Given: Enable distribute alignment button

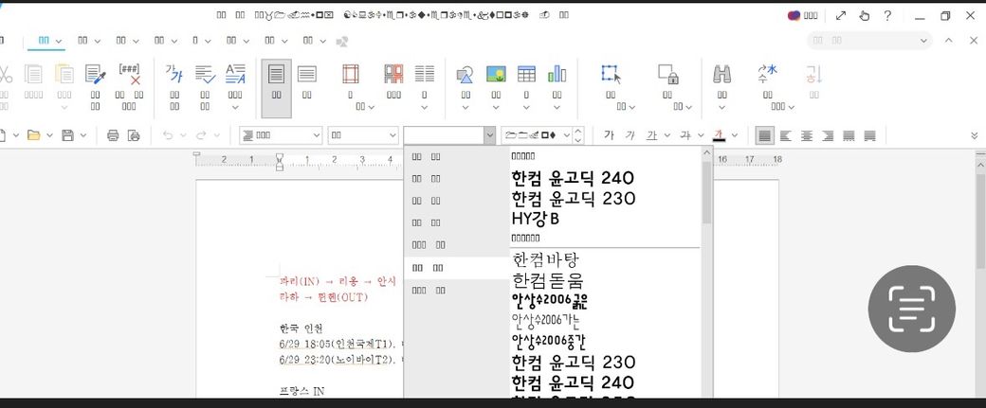Looking at the screenshot, I should click(x=849, y=135).
